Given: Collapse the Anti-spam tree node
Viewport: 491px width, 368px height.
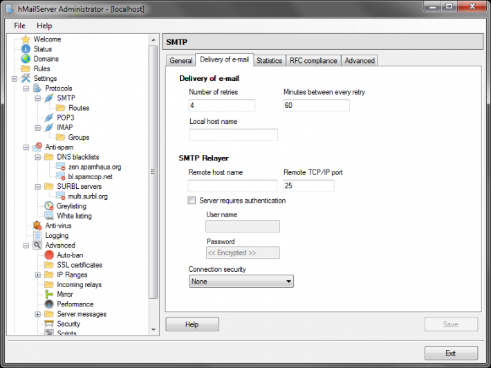Looking at the screenshot, I should [x=26, y=147].
